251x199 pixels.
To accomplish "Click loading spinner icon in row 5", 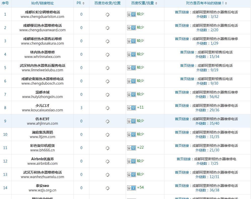I will [x=107, y=68].
